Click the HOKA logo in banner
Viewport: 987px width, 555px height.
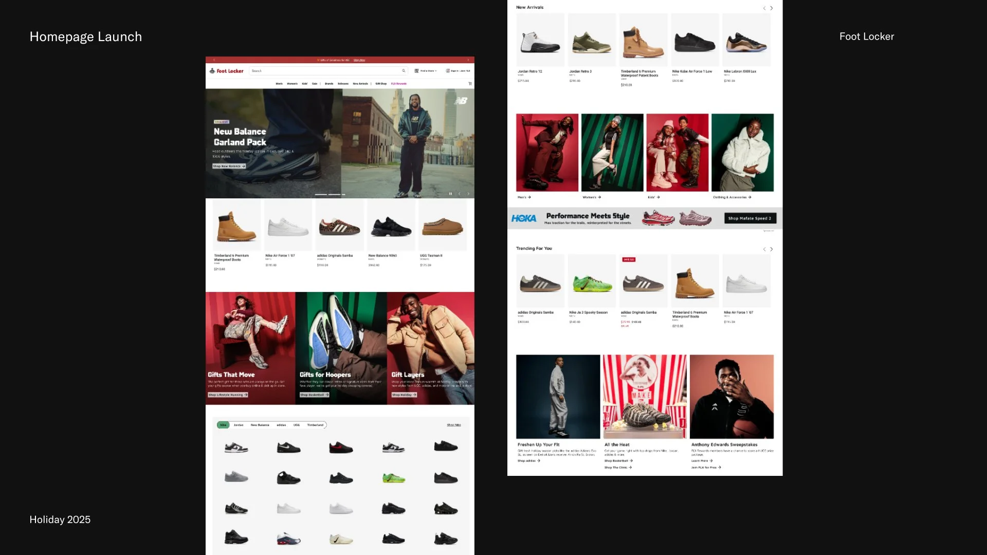(x=524, y=218)
